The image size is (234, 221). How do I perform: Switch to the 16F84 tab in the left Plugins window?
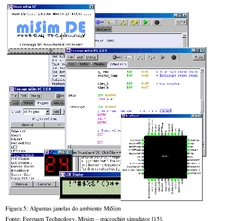pyautogui.click(x=28, y=103)
